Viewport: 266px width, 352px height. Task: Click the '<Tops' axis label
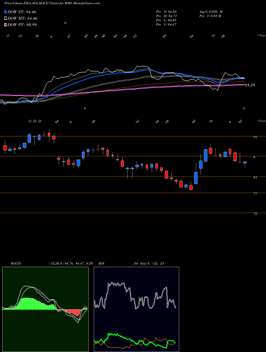[x=261, y=36]
